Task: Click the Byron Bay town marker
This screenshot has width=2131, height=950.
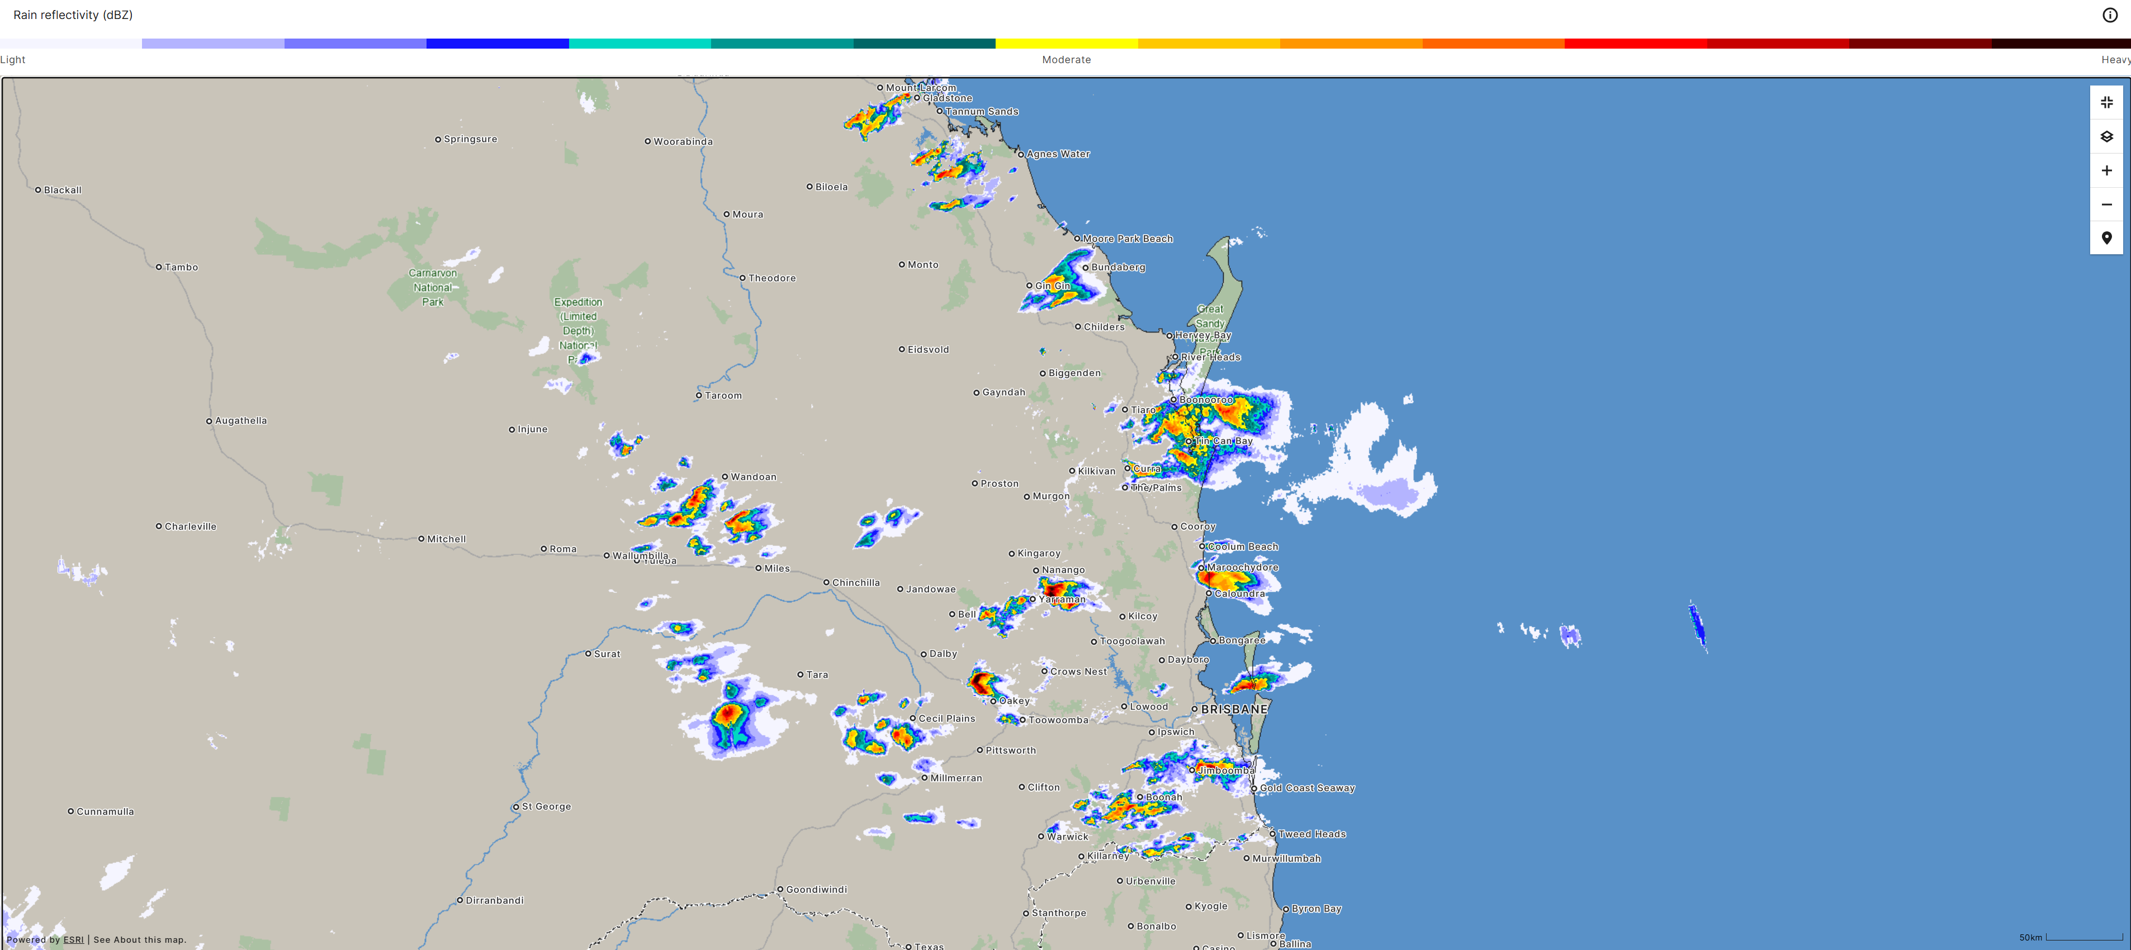Action: [1286, 909]
